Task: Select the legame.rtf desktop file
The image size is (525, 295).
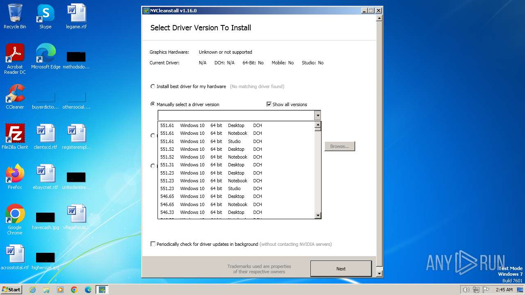Action: [76, 16]
